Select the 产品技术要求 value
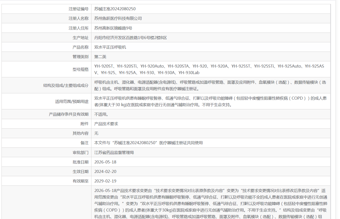 (x=106, y=124)
